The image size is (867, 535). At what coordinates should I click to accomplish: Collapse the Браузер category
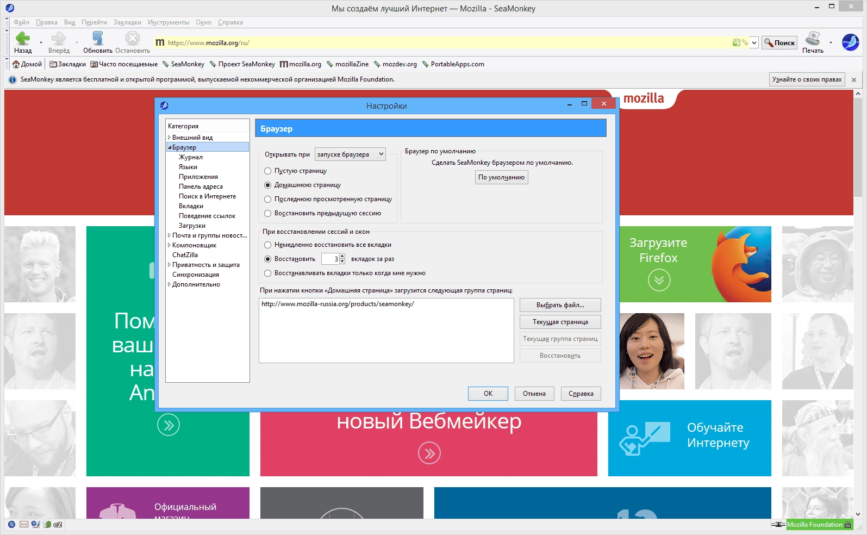(x=169, y=147)
